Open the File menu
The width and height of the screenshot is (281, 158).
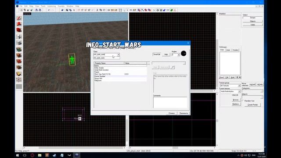[21, 6]
